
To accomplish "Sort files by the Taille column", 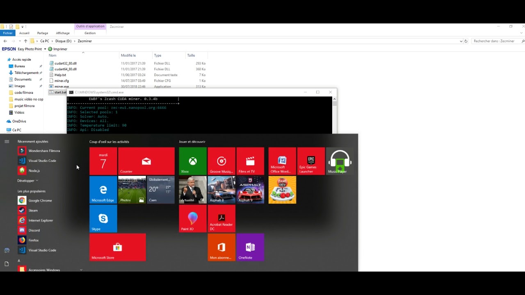I will pyautogui.click(x=191, y=55).
